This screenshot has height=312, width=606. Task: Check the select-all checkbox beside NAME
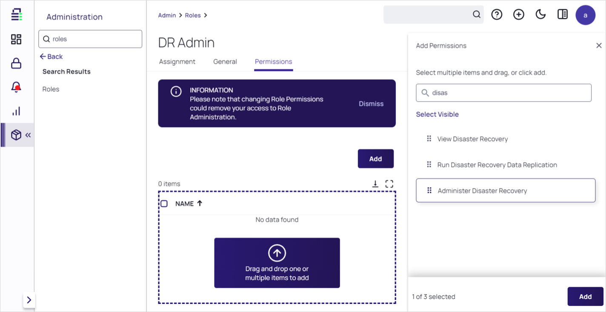pyautogui.click(x=164, y=204)
